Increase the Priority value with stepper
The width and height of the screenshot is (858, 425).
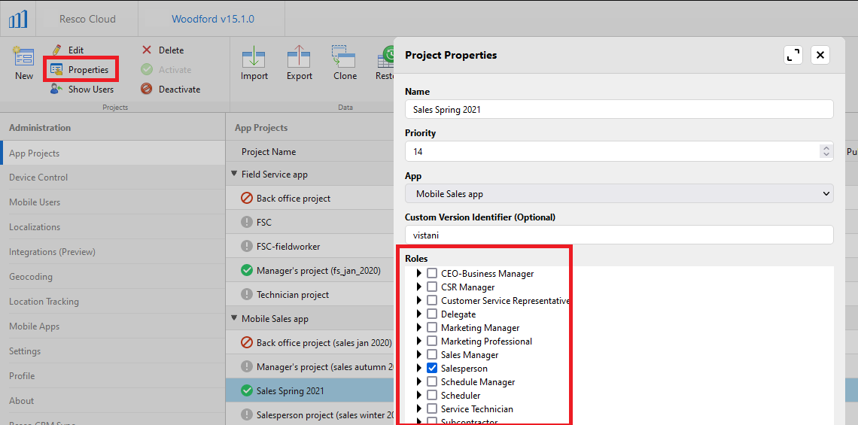(826, 148)
